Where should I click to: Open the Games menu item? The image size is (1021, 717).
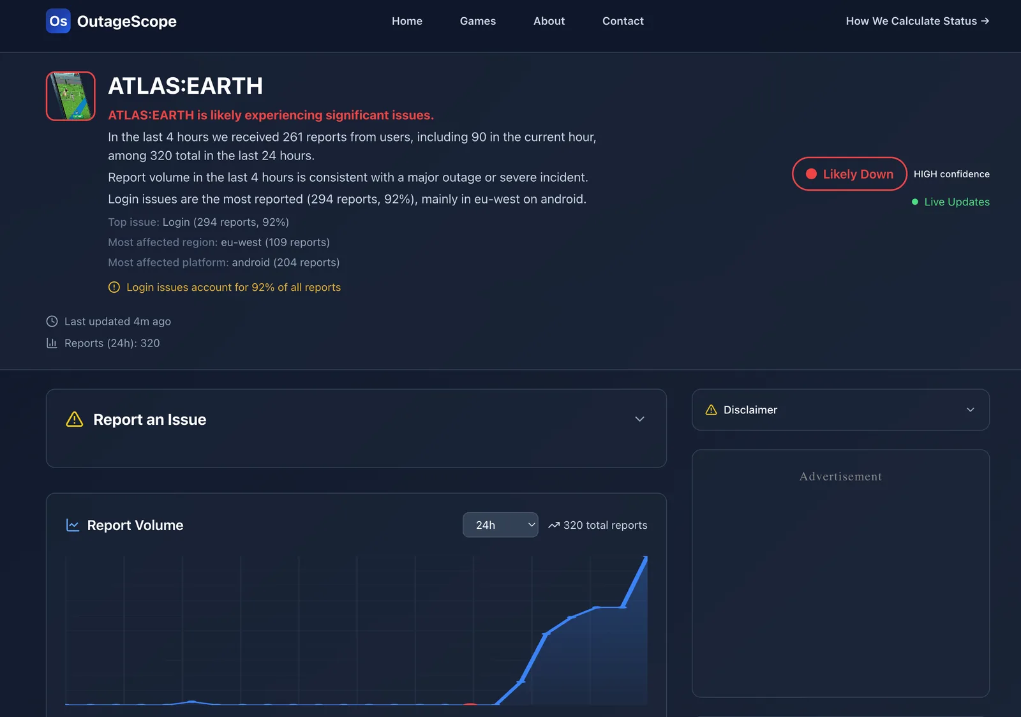coord(478,21)
